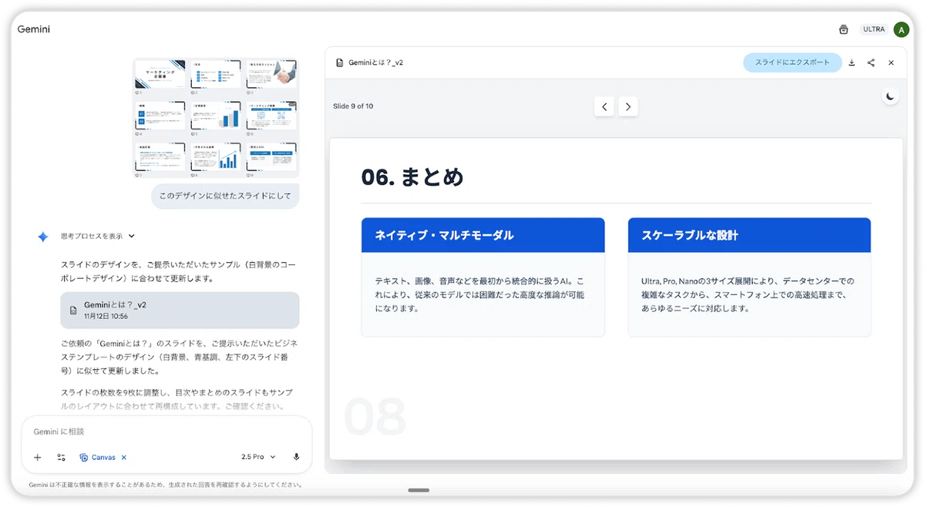Click the handle bar at the bottom center
This screenshot has width=925, height=507.
[419, 490]
